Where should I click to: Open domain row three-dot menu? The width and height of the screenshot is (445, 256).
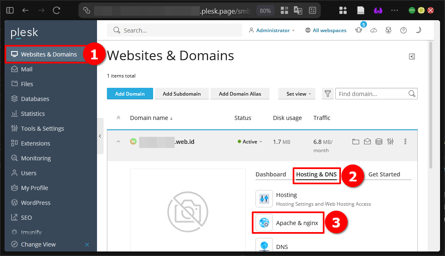pyautogui.click(x=405, y=141)
